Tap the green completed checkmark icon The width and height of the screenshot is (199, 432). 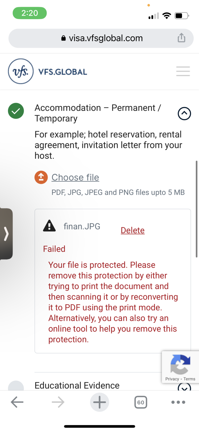pyautogui.click(x=16, y=111)
